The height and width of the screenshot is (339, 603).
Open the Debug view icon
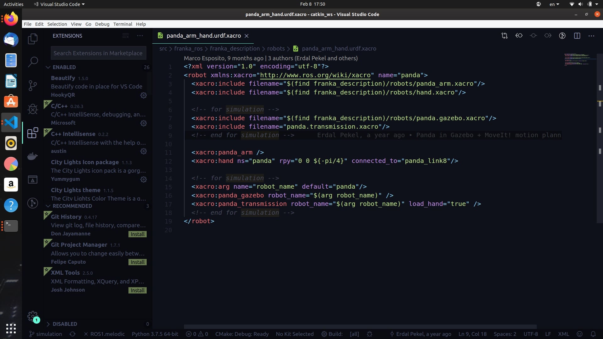coord(33,109)
